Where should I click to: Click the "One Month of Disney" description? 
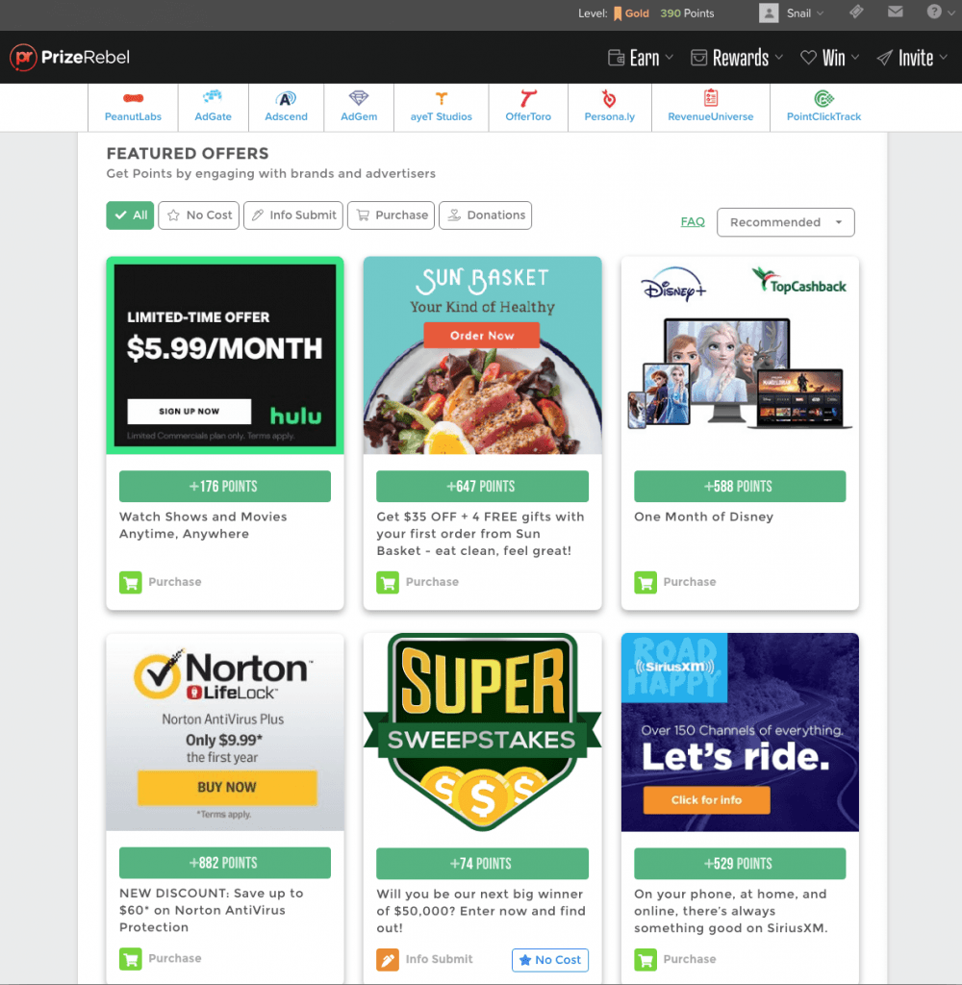tap(703, 517)
